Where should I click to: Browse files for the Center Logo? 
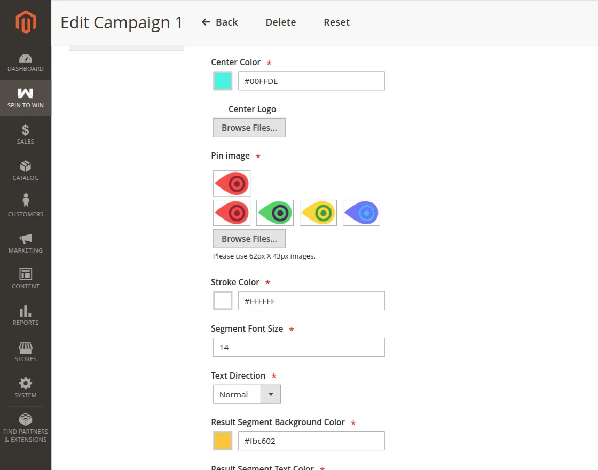249,127
